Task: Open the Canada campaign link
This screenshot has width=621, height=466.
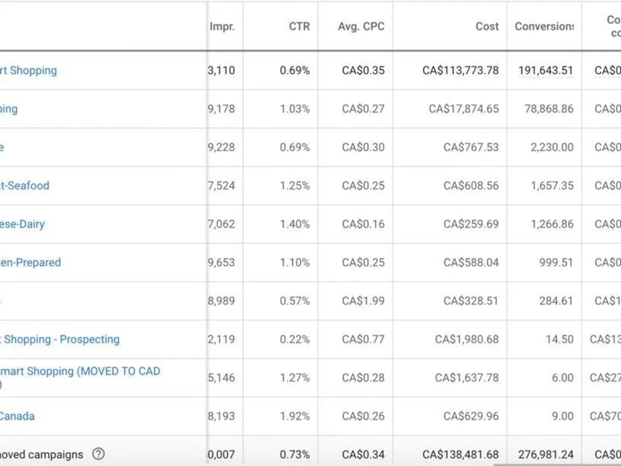Action: pyautogui.click(x=17, y=416)
